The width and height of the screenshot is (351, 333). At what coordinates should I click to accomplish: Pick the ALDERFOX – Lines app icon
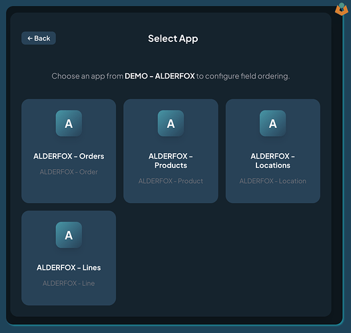[x=69, y=234]
